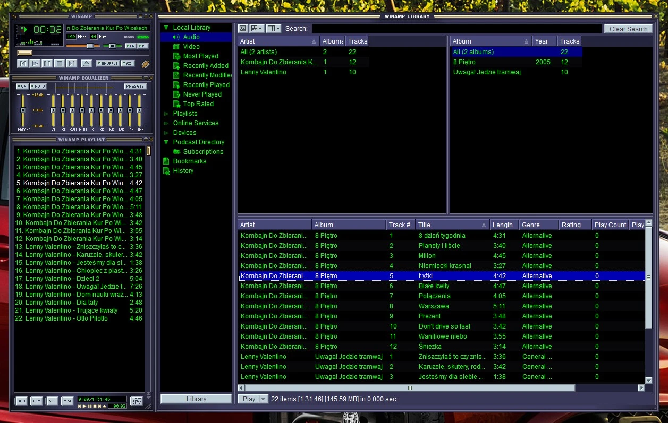Viewport: 668px width, 423px height.
Task: Toggle the Shuffle button
Action: (108, 63)
